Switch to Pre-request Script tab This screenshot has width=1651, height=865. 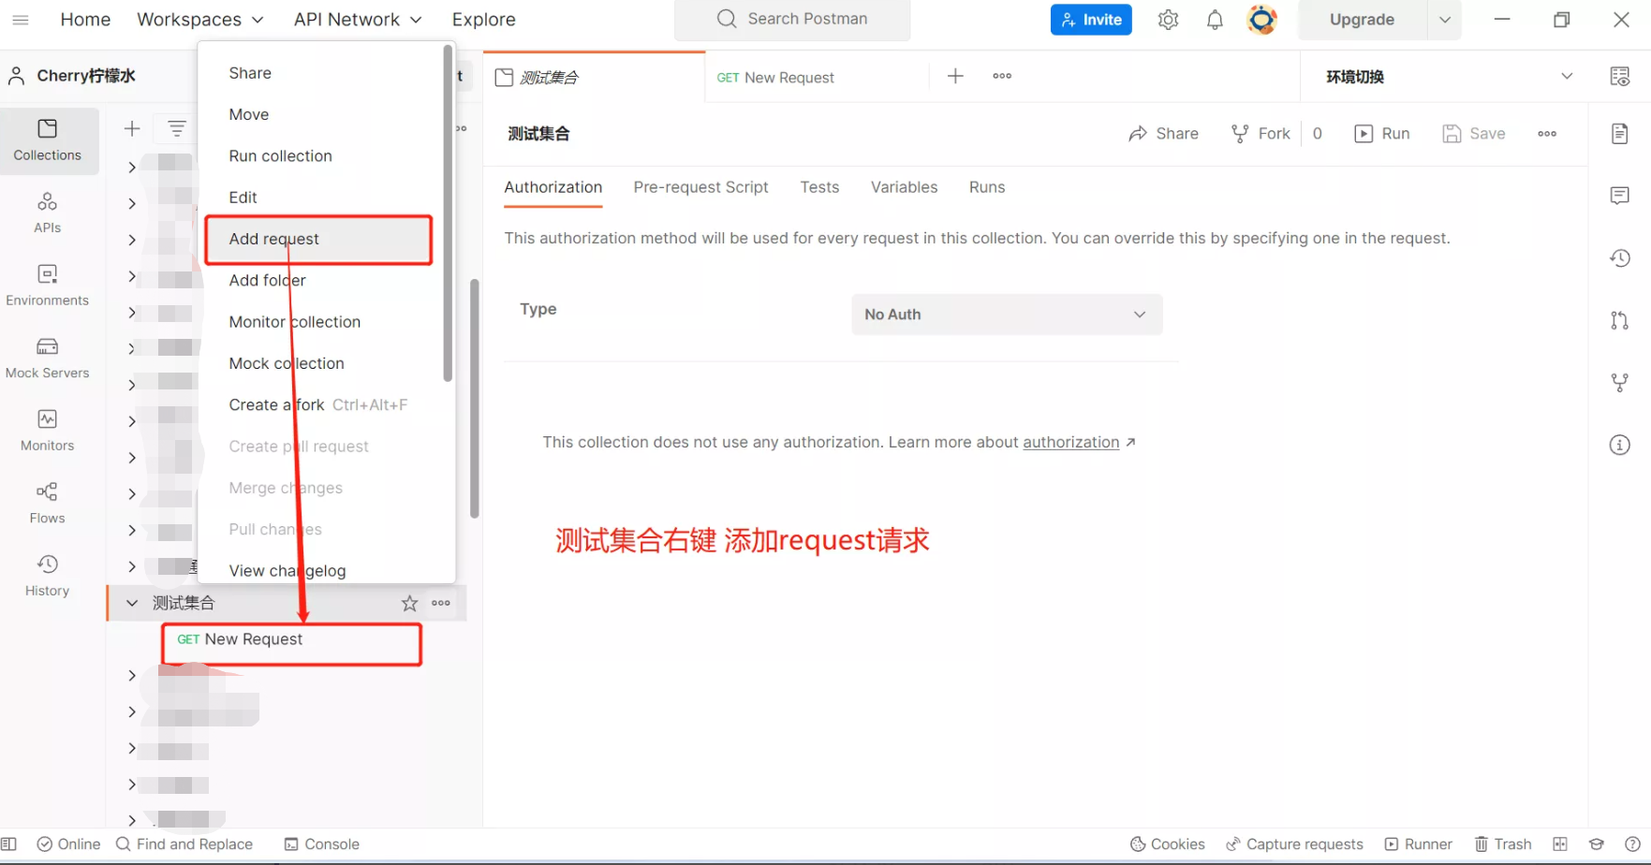coord(700,187)
